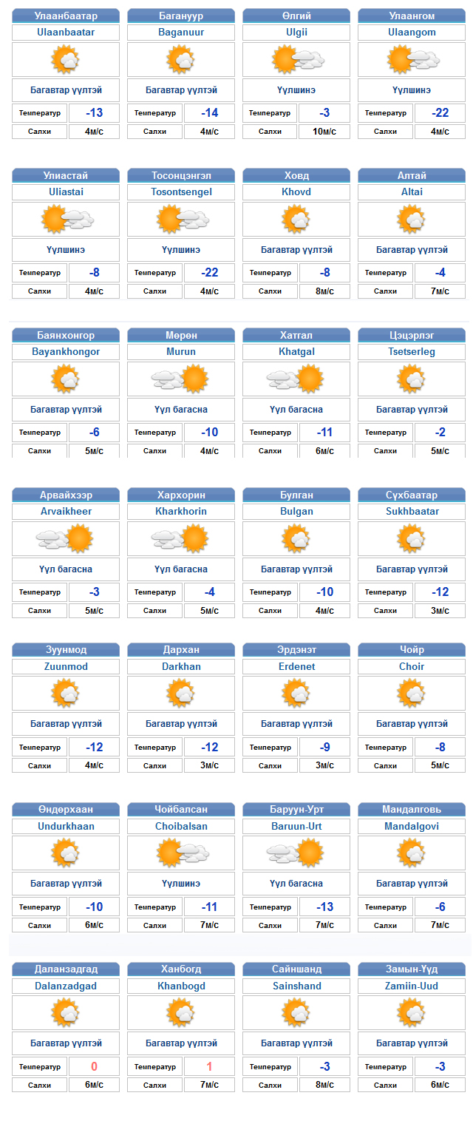This screenshot has width=473, height=1121.
Task: Open the Khovd city link
Action: tap(296, 192)
